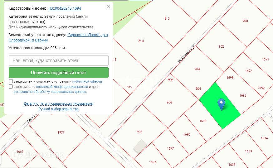Select parcel 1691 on the map
The width and height of the screenshot is (273, 168).
[265, 59]
